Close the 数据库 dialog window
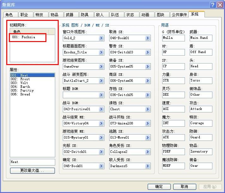 pyautogui.click(x=220, y=5)
